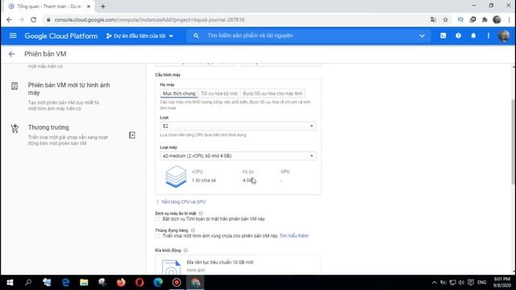Click the Thương trường shopping cart icon
Viewport: 516px width, 290px height.
tap(15, 128)
